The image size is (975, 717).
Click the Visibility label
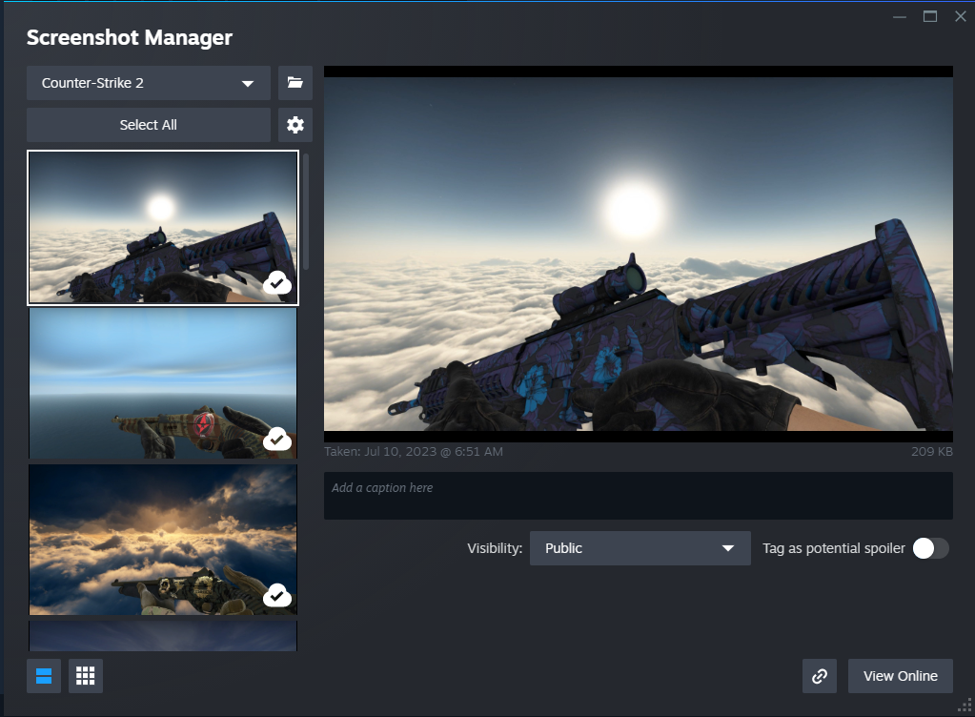[495, 548]
